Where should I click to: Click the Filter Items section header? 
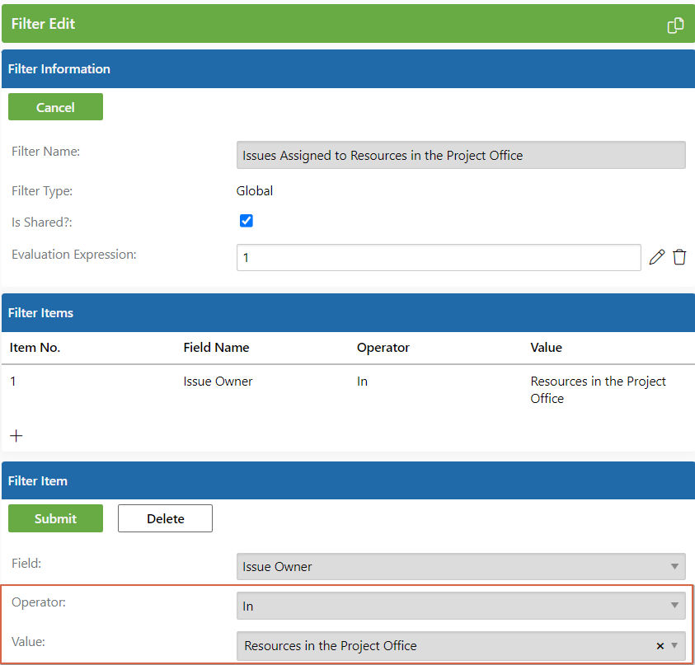click(x=348, y=312)
